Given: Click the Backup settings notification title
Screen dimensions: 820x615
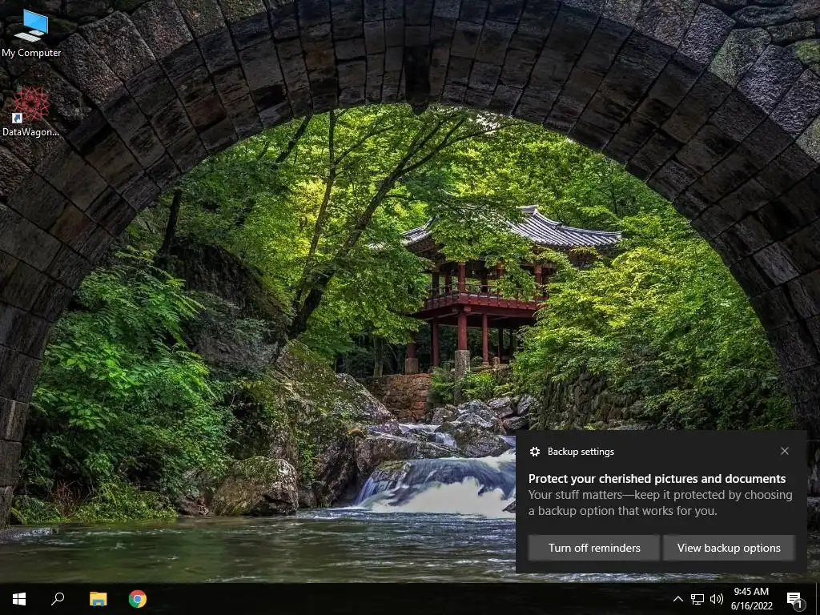Looking at the screenshot, I should 581,452.
